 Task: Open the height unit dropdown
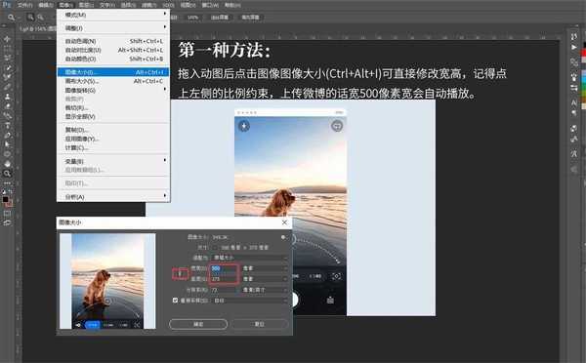pyautogui.click(x=265, y=279)
